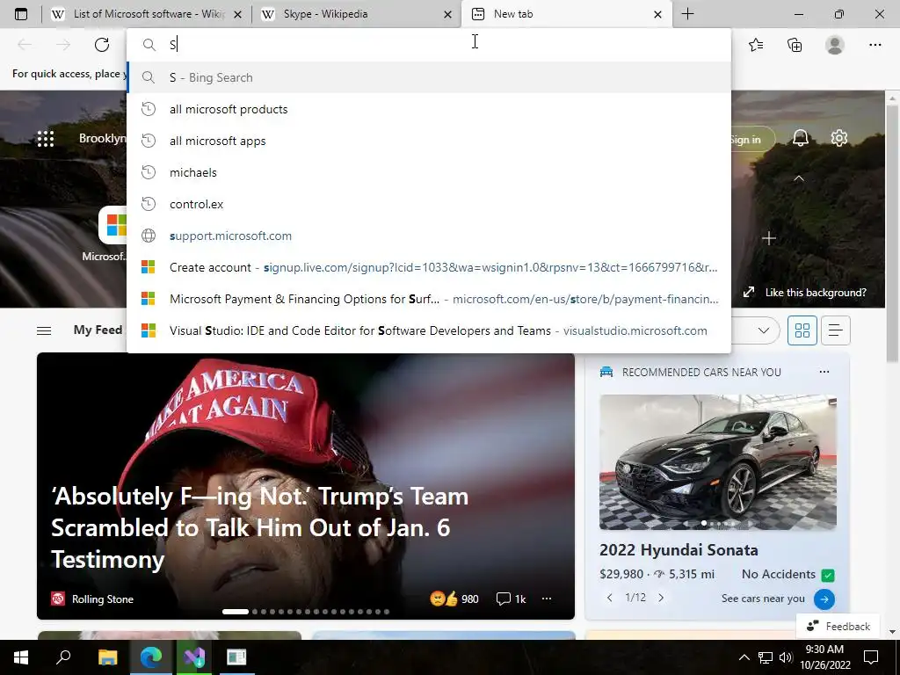Show hidden system tray icons
900x675 pixels.
[744, 657]
